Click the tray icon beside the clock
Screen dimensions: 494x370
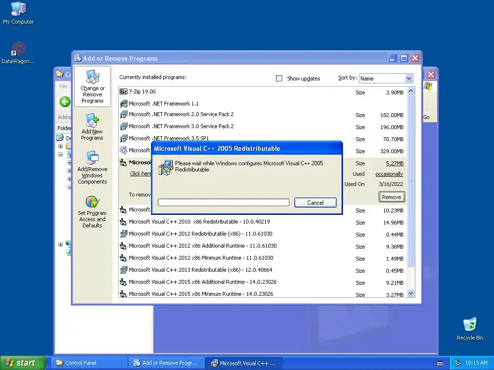tap(458, 363)
